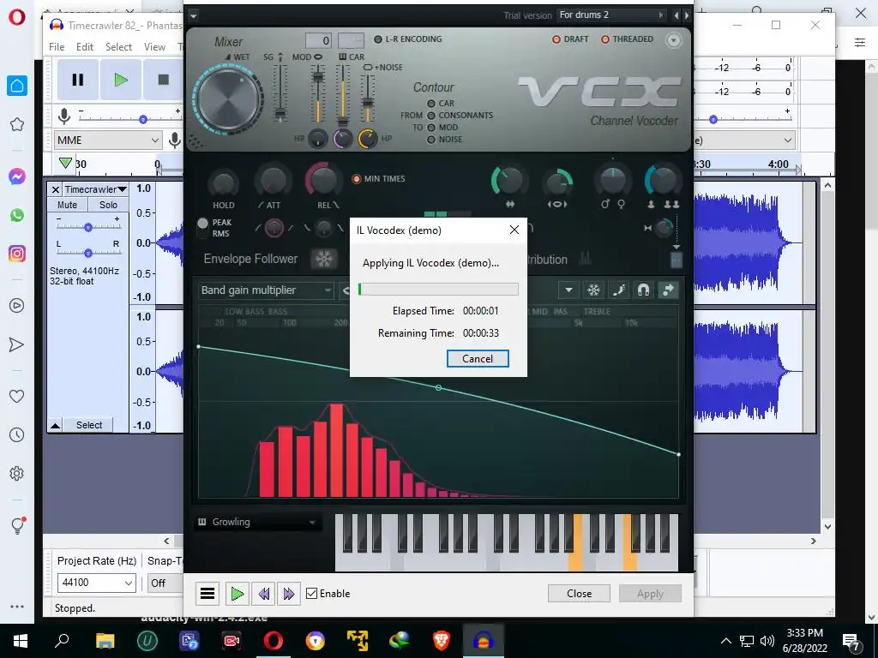Open the Opera home sidebar icon
The image size is (878, 658).
pos(17,86)
